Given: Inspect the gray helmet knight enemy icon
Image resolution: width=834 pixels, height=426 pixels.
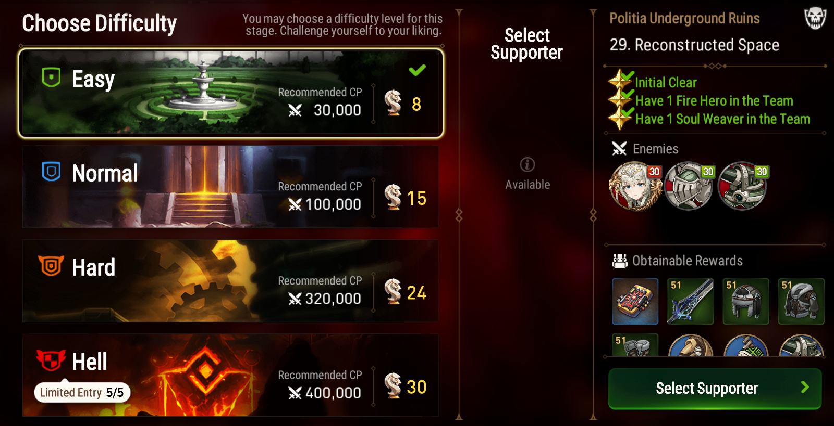Looking at the screenshot, I should [689, 186].
